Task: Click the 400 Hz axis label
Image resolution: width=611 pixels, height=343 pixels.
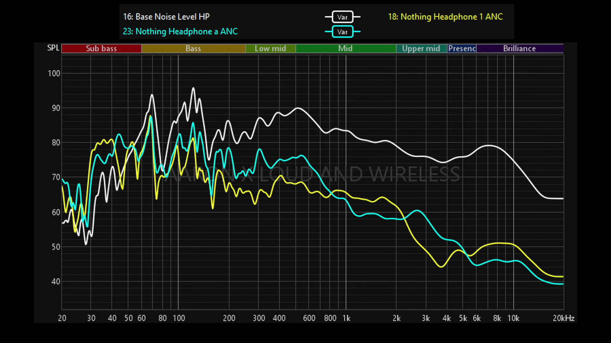Action: (x=279, y=318)
